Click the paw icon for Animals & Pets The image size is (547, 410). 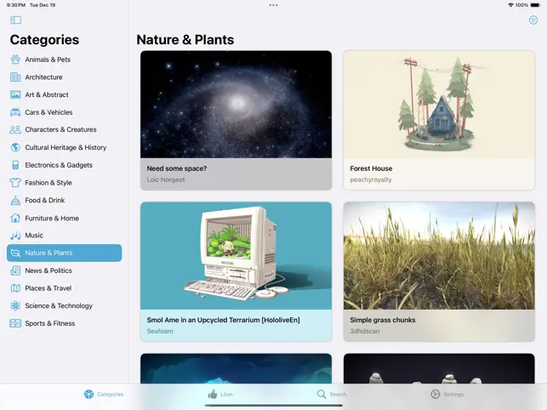coord(15,60)
